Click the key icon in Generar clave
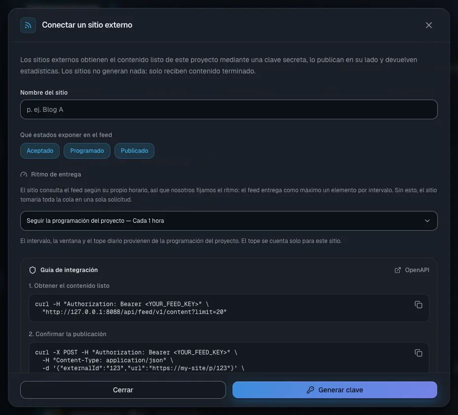 pos(310,390)
